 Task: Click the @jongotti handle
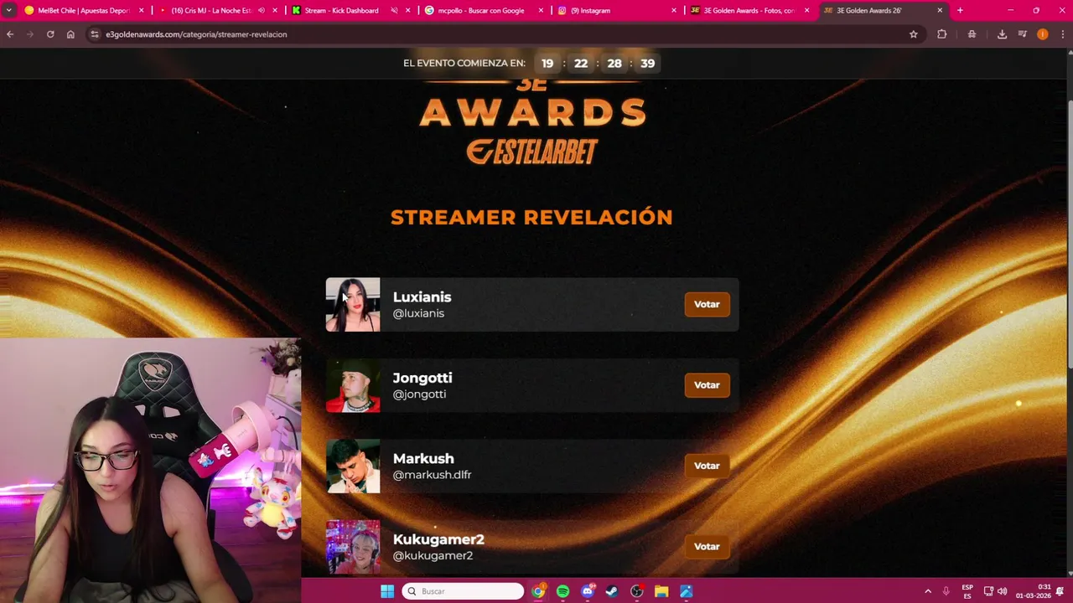(x=419, y=394)
